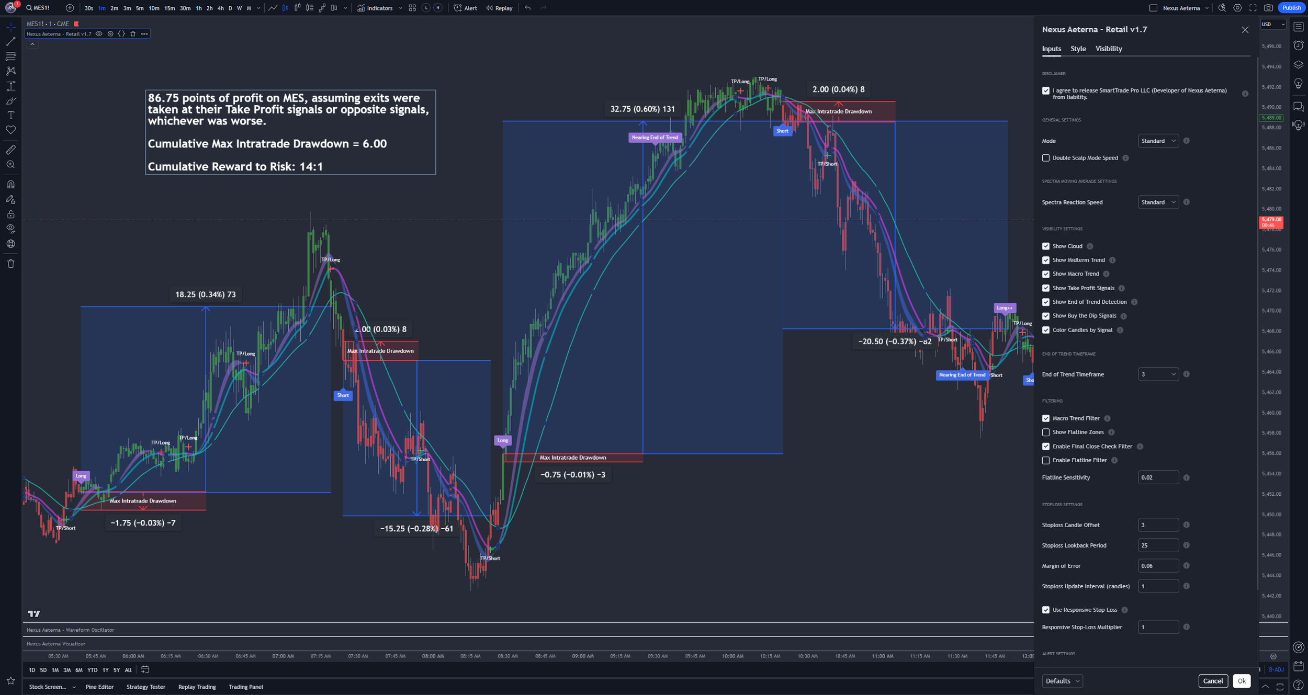
Task: Enter fullscreen chart mode
Action: [1253, 8]
